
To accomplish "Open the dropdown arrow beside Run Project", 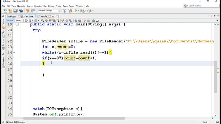I will (x=79, y=11).
